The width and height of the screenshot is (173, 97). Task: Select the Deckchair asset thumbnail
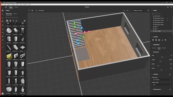(x=16, y=31)
